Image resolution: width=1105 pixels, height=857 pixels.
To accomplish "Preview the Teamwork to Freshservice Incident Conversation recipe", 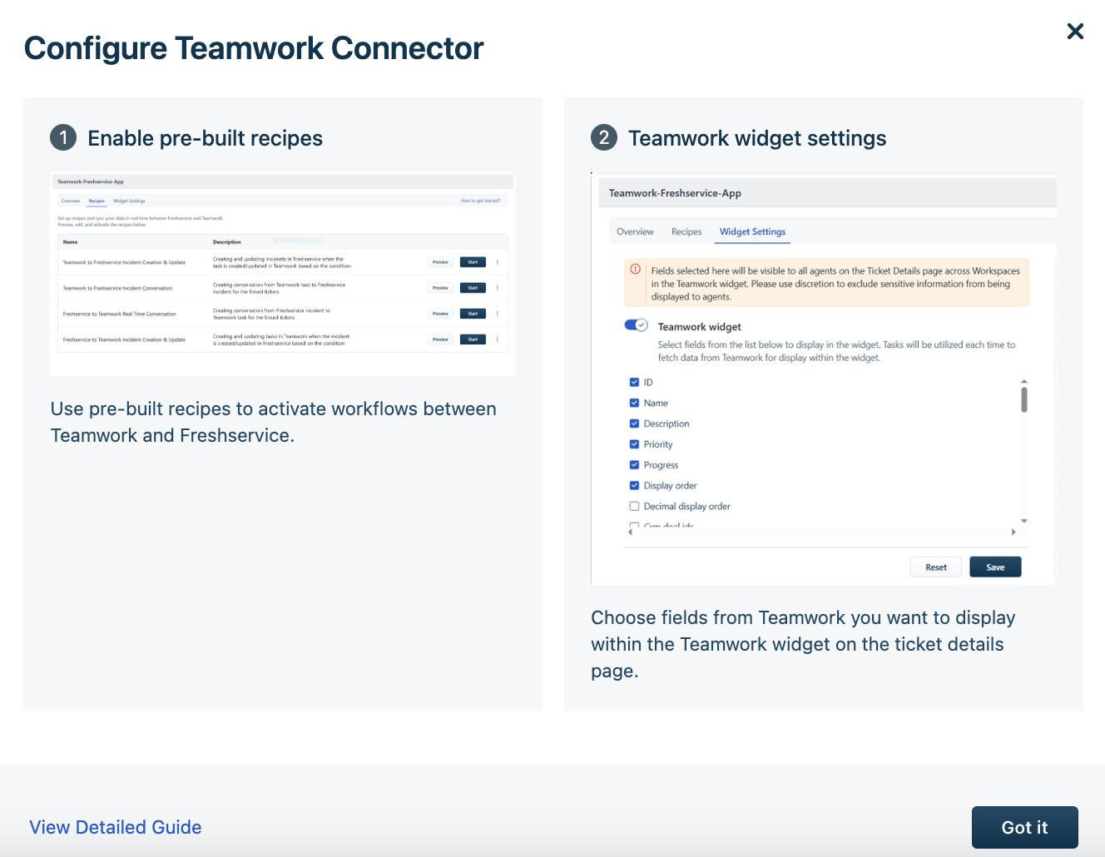I will point(440,288).
